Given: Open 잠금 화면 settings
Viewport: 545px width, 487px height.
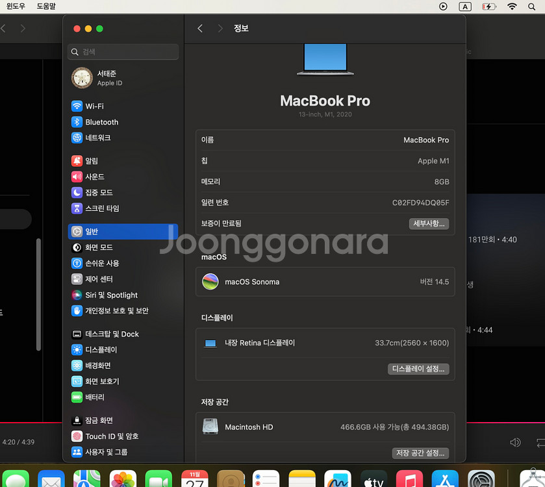Looking at the screenshot, I should pyautogui.click(x=123, y=420).
